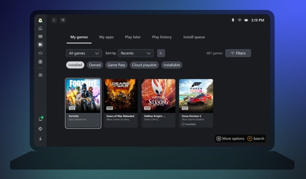
Task: Open the Sort by Recents dropdown
Action: point(136,53)
